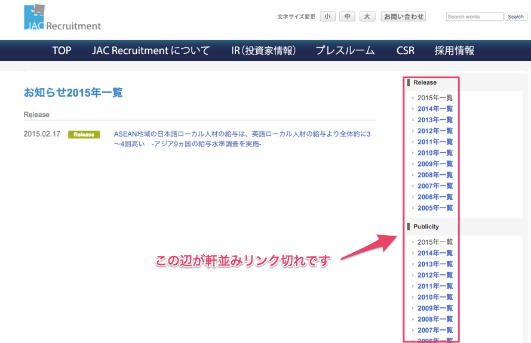
Task: Open Publicity 2008年一覧 in sidebar
Action: click(x=435, y=319)
